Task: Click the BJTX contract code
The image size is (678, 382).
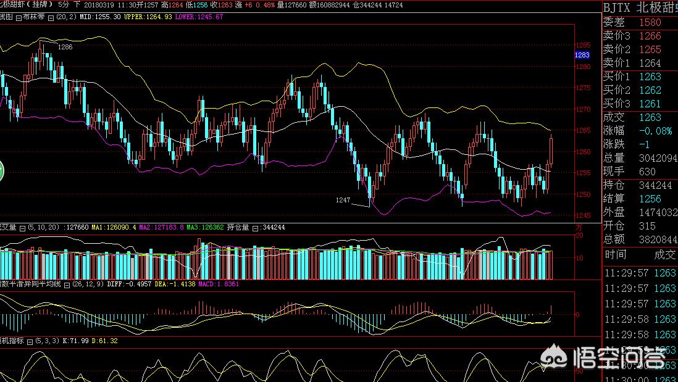Action: coord(617,8)
